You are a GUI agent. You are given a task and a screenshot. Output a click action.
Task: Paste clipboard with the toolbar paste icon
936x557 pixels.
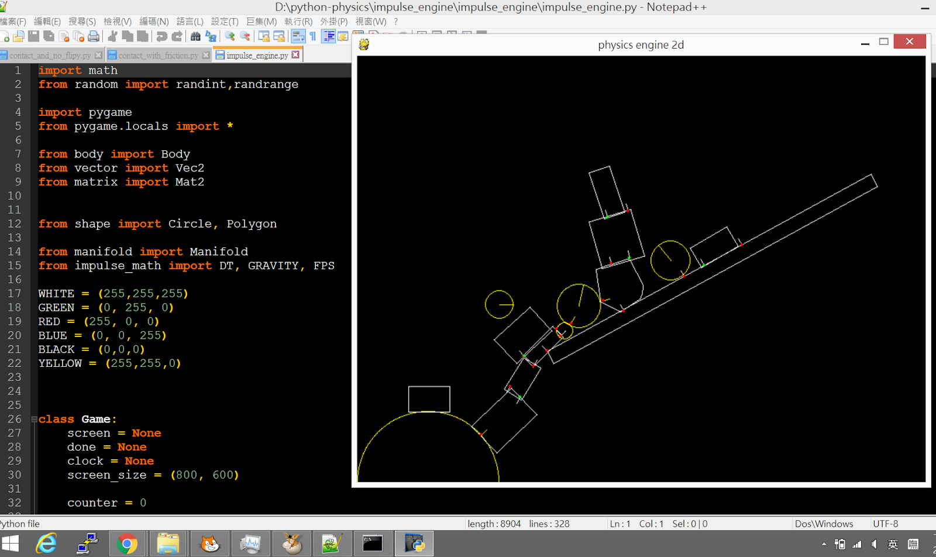tap(143, 37)
